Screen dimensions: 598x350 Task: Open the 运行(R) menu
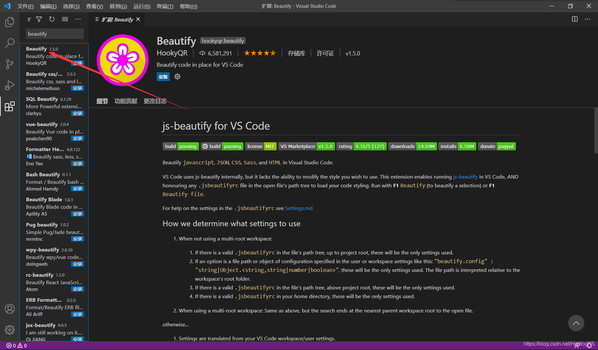[142, 6]
